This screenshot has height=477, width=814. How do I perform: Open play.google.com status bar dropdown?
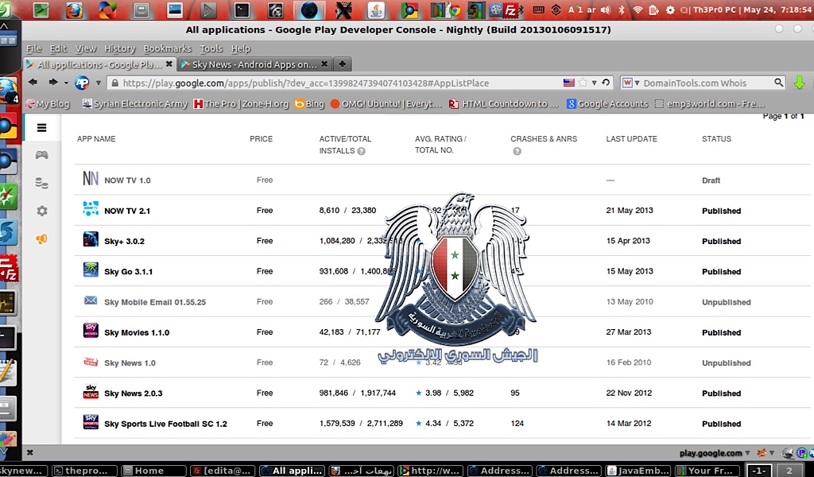pos(747,453)
